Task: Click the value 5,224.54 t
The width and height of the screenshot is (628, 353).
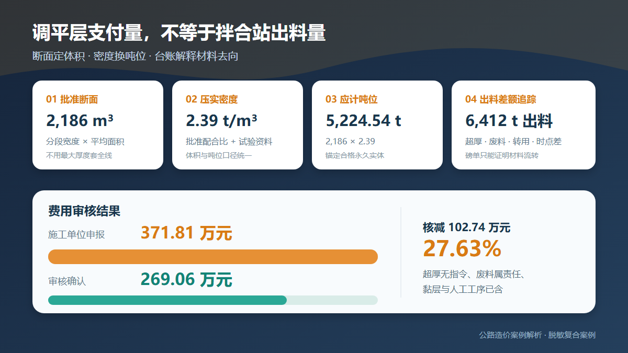Action: [x=363, y=120]
